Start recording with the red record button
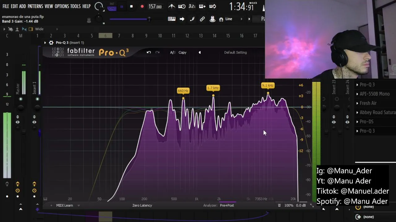The width and height of the screenshot is (396, 222). 142,6
